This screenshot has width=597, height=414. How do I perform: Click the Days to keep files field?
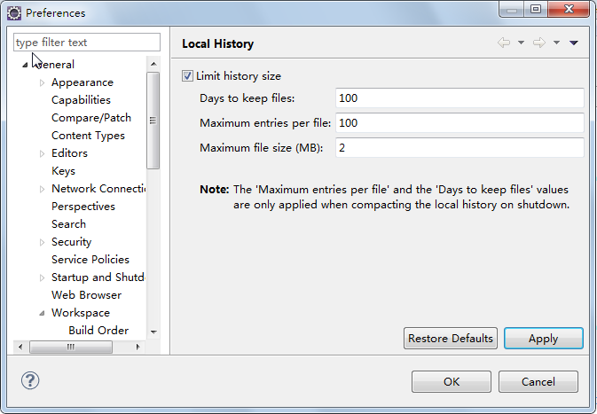click(460, 98)
